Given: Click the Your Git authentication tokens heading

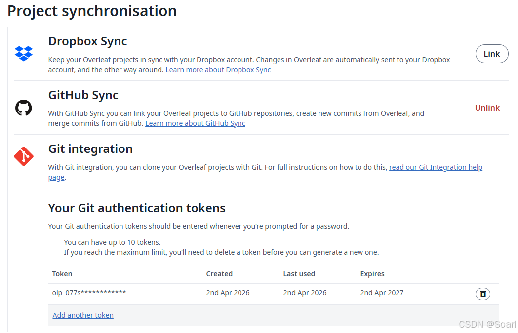Looking at the screenshot, I should tap(137, 208).
